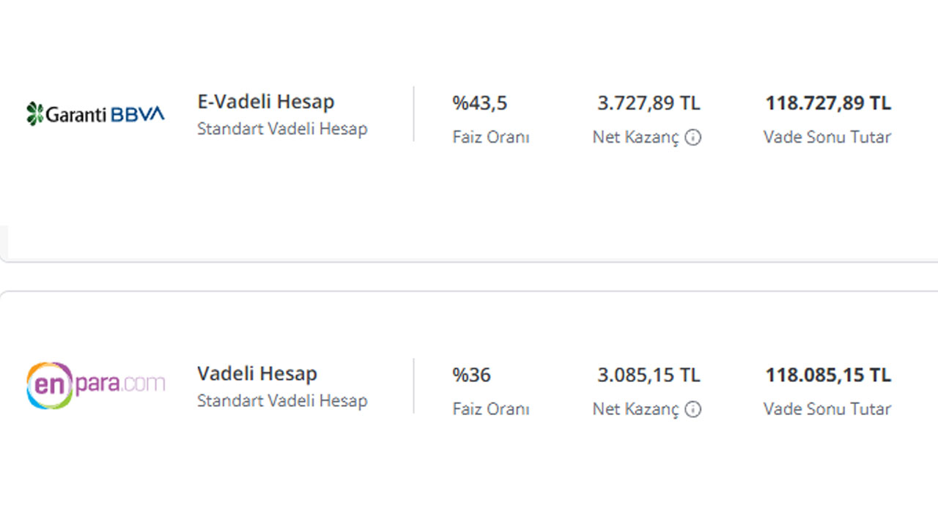This screenshot has height=527, width=938.
Task: Click the 118.085,15 TL maturity amount
Action: tap(828, 375)
